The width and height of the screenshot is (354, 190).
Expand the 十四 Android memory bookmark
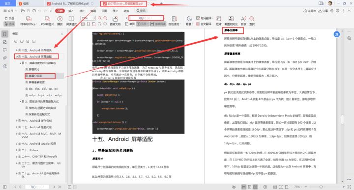17,50
